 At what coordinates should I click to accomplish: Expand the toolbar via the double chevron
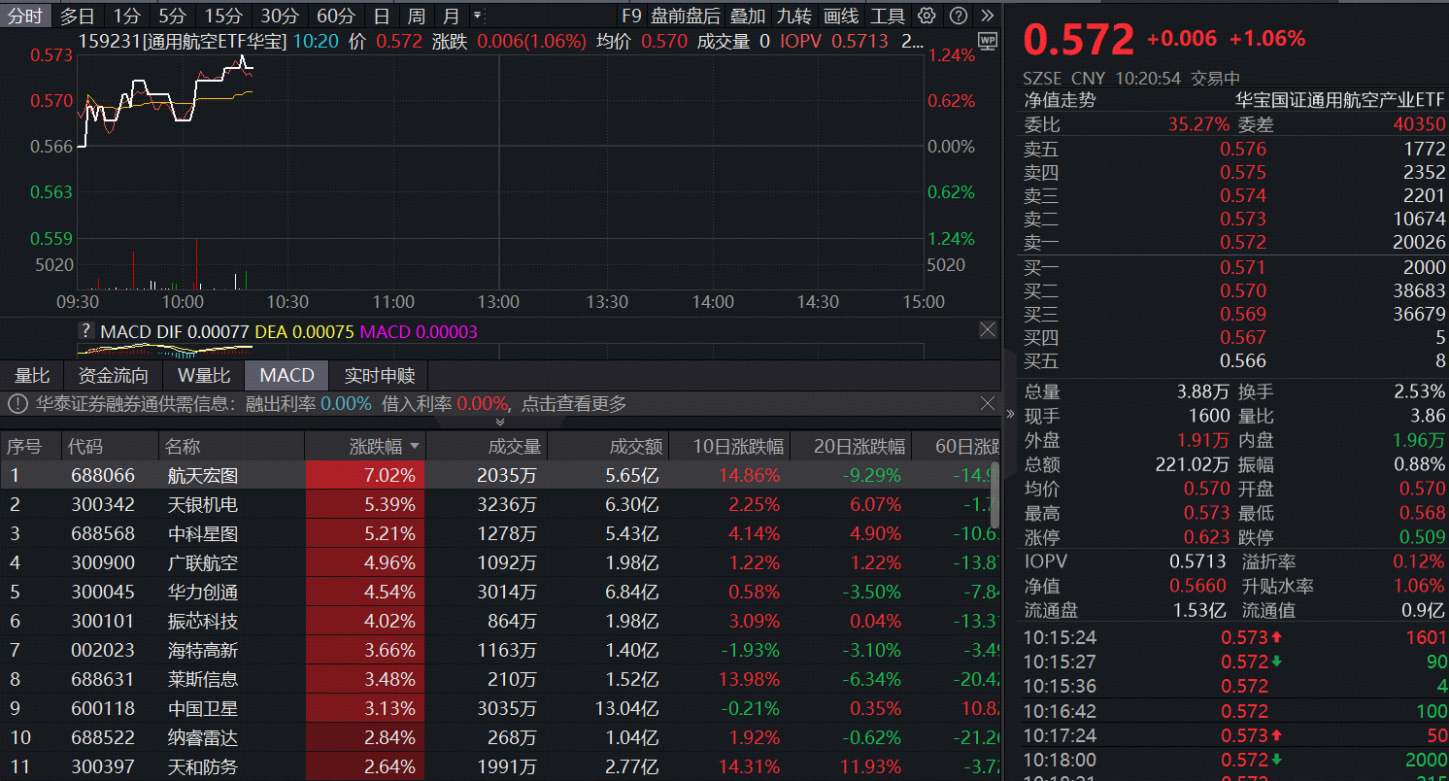pos(987,16)
